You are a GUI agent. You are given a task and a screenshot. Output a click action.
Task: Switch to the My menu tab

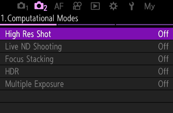click(x=150, y=6)
